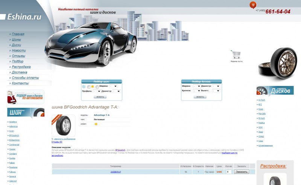Open Hi-Tech disk brand link
The image size is (301, 185).
click(x=261, y=100)
